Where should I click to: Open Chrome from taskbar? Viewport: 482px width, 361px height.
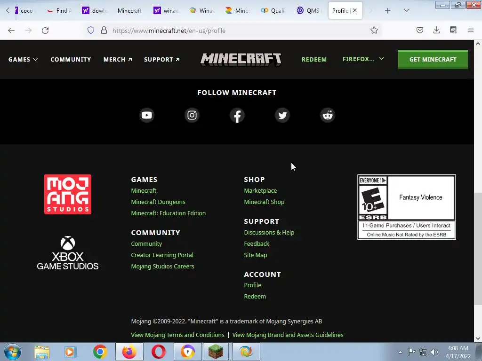pos(100,352)
